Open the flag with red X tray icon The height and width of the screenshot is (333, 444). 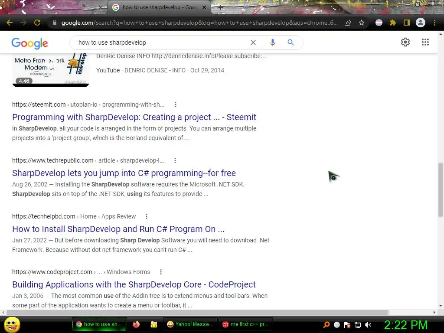347,325
